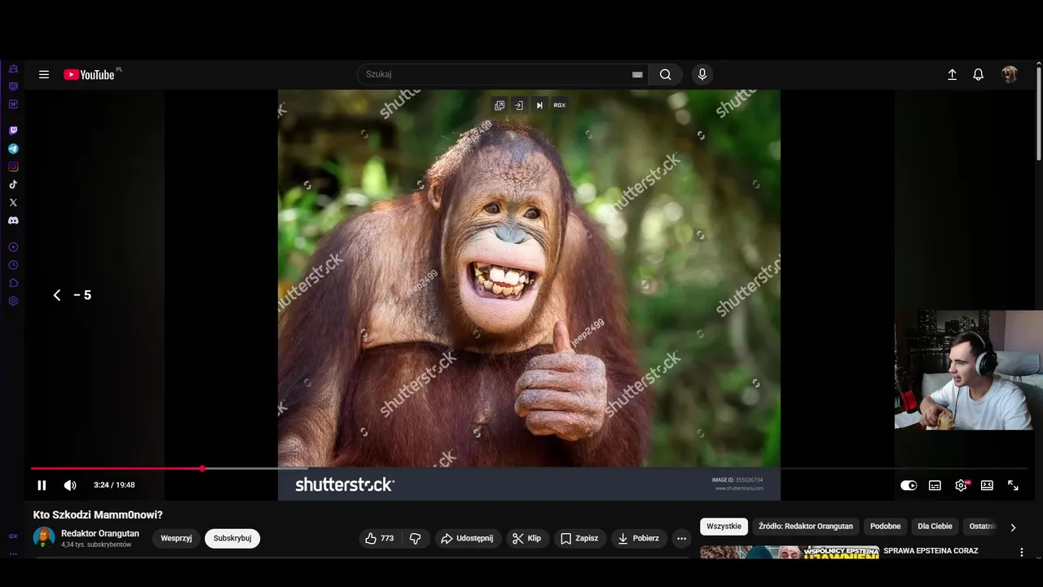Toggle the RGX video enhancer
The image size is (1043, 587).
[560, 105]
